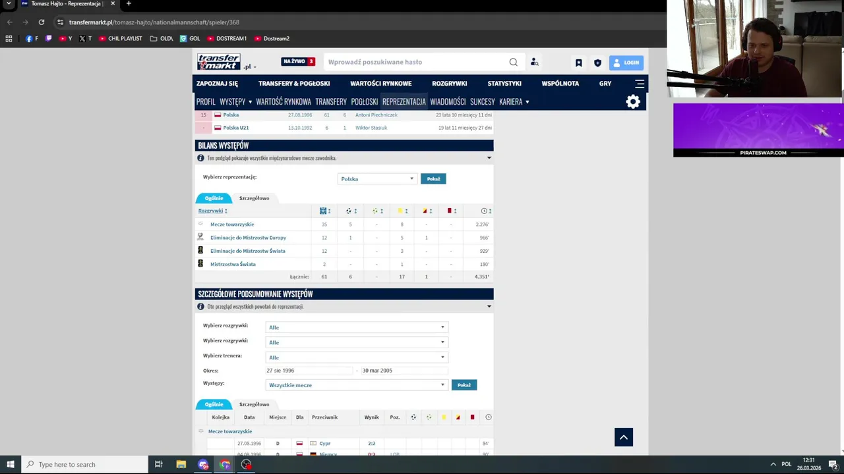This screenshot has height=474, width=844.
Task: Click Pokaż button beside Wszystkie mecze
Action: (x=464, y=385)
